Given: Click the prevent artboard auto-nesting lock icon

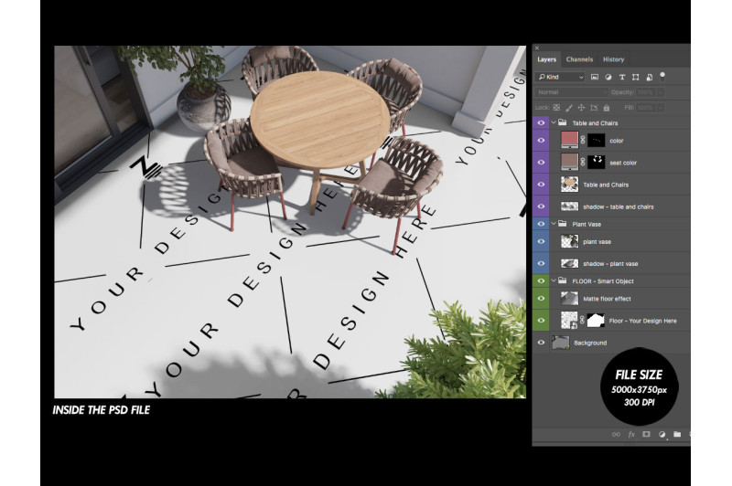Looking at the screenshot, I should tap(594, 108).
